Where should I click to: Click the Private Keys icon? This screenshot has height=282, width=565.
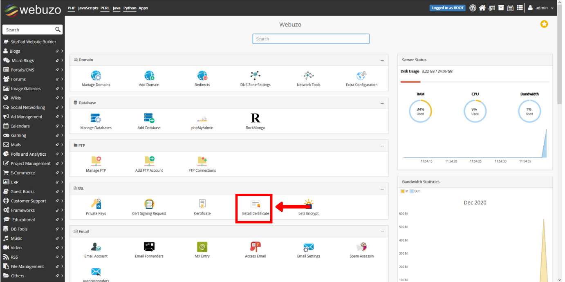click(96, 204)
